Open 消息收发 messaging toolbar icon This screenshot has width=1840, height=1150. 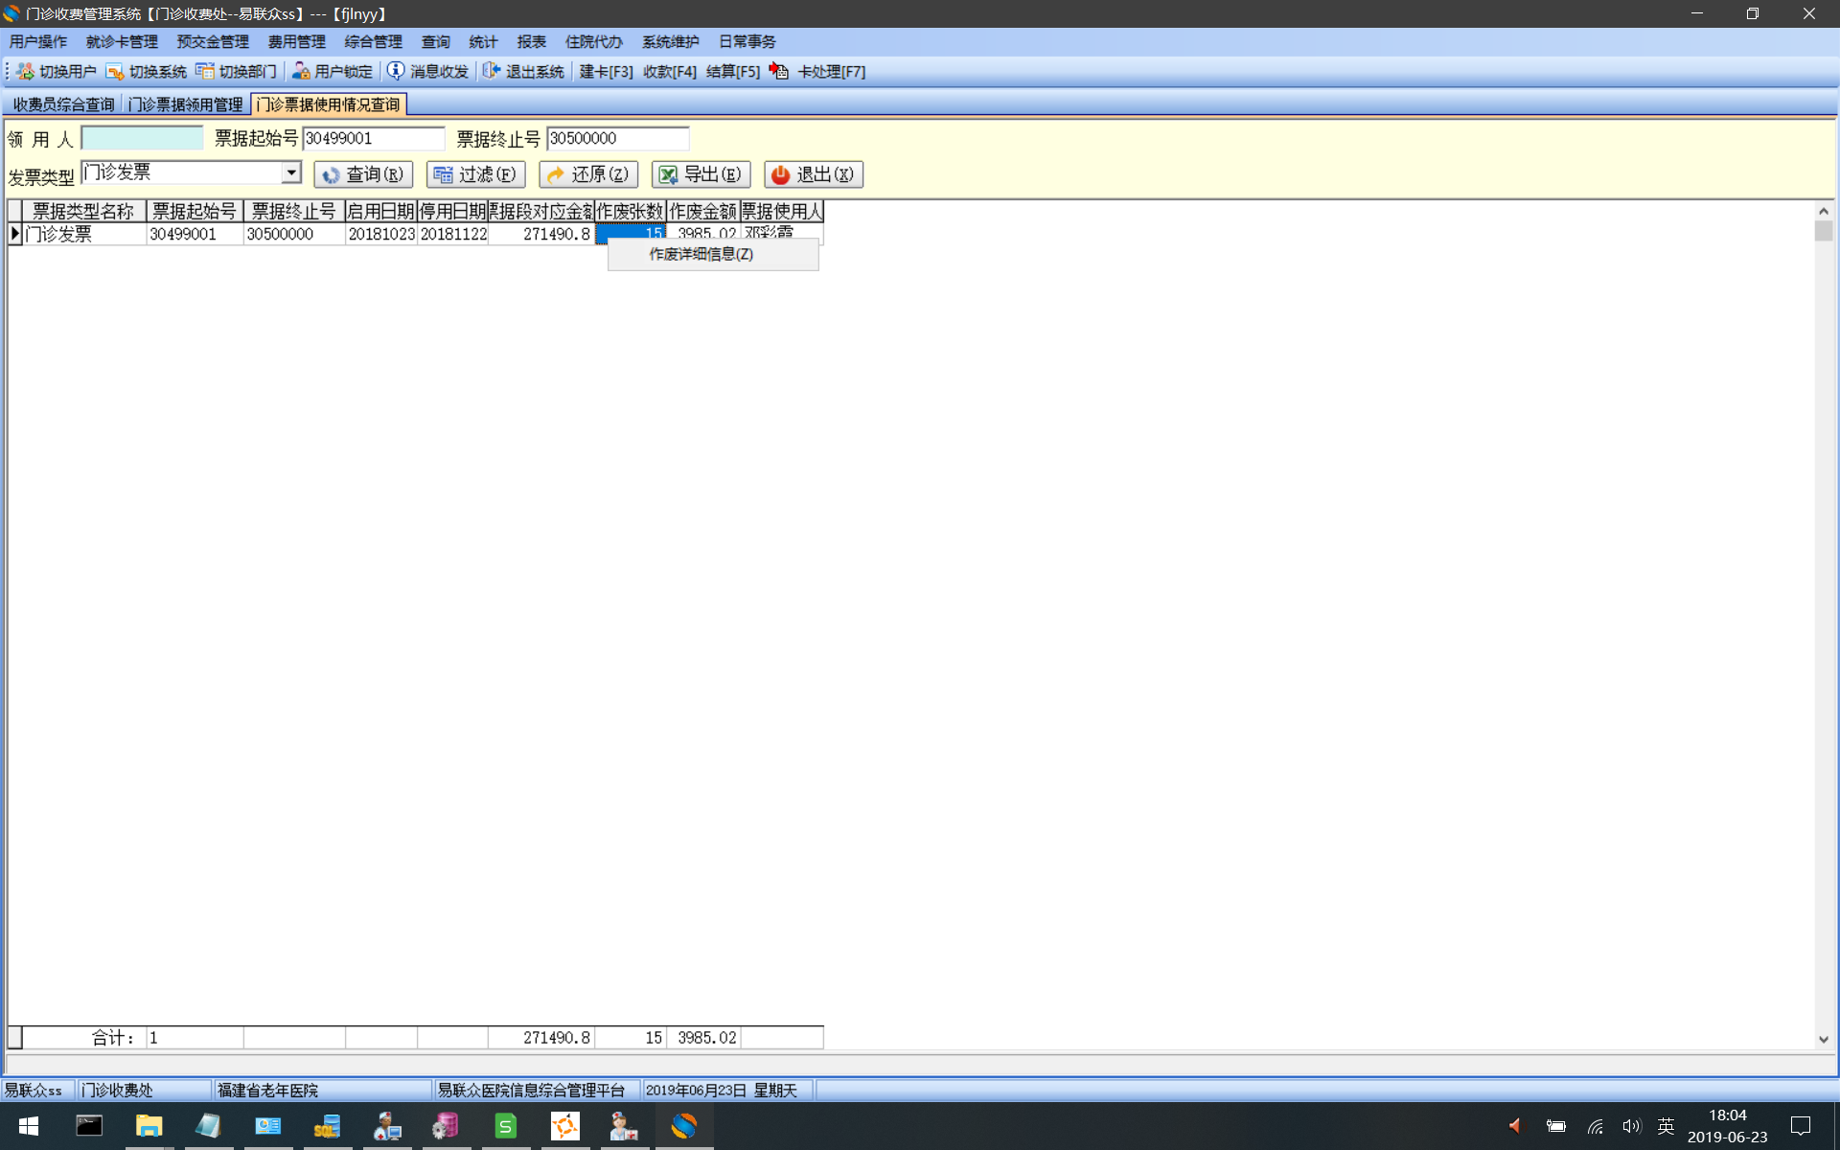396,72
